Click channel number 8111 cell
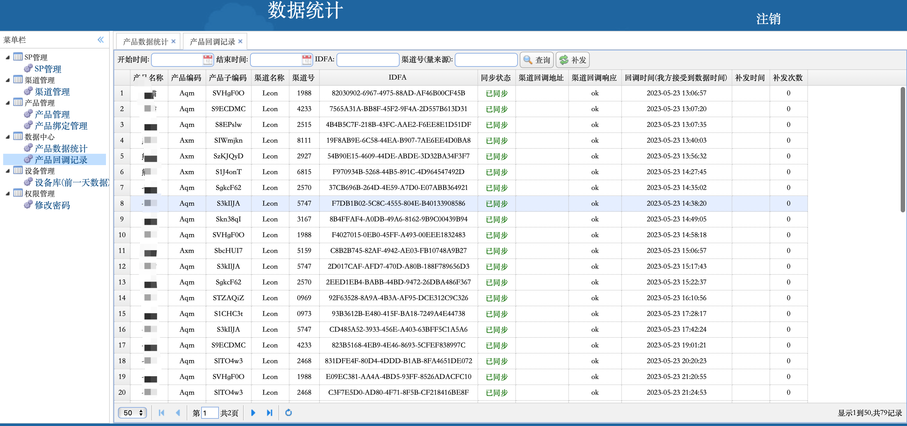 304,140
